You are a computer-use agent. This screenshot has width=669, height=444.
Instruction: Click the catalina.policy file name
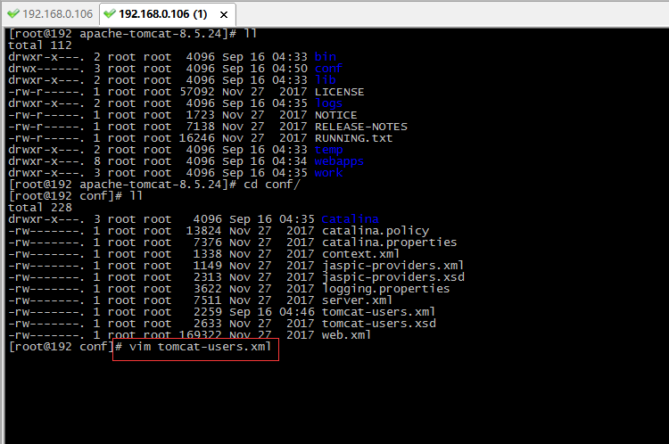point(376,231)
